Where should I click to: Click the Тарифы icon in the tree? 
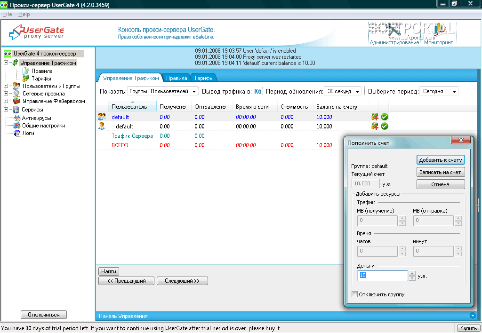[26, 79]
